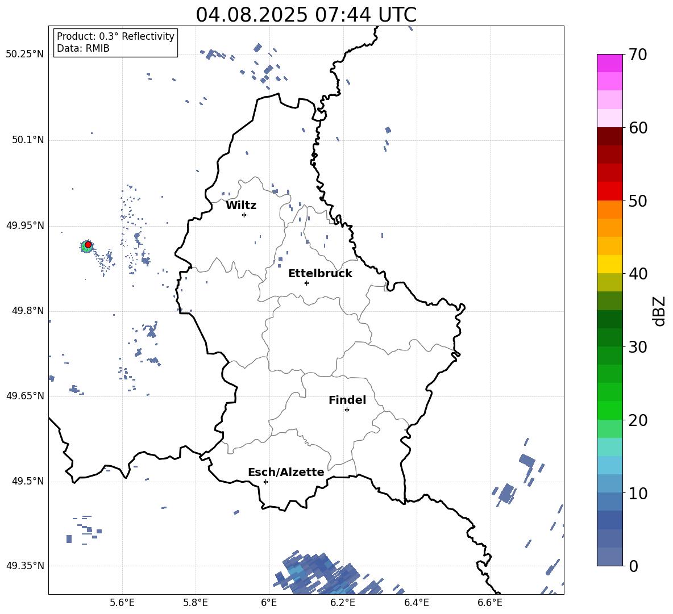Click the radar echo near bottom-left around 49.4°N

[x=84, y=530]
